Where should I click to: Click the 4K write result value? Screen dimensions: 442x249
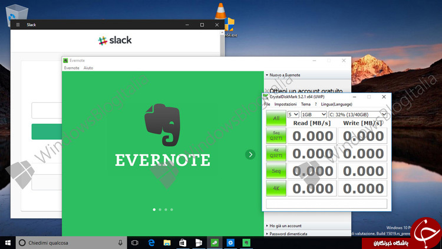[x=363, y=188]
